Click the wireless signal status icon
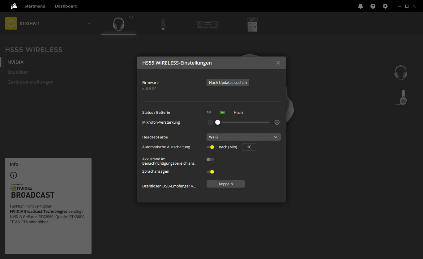Viewport: 423px width, 259px height. [x=209, y=113]
